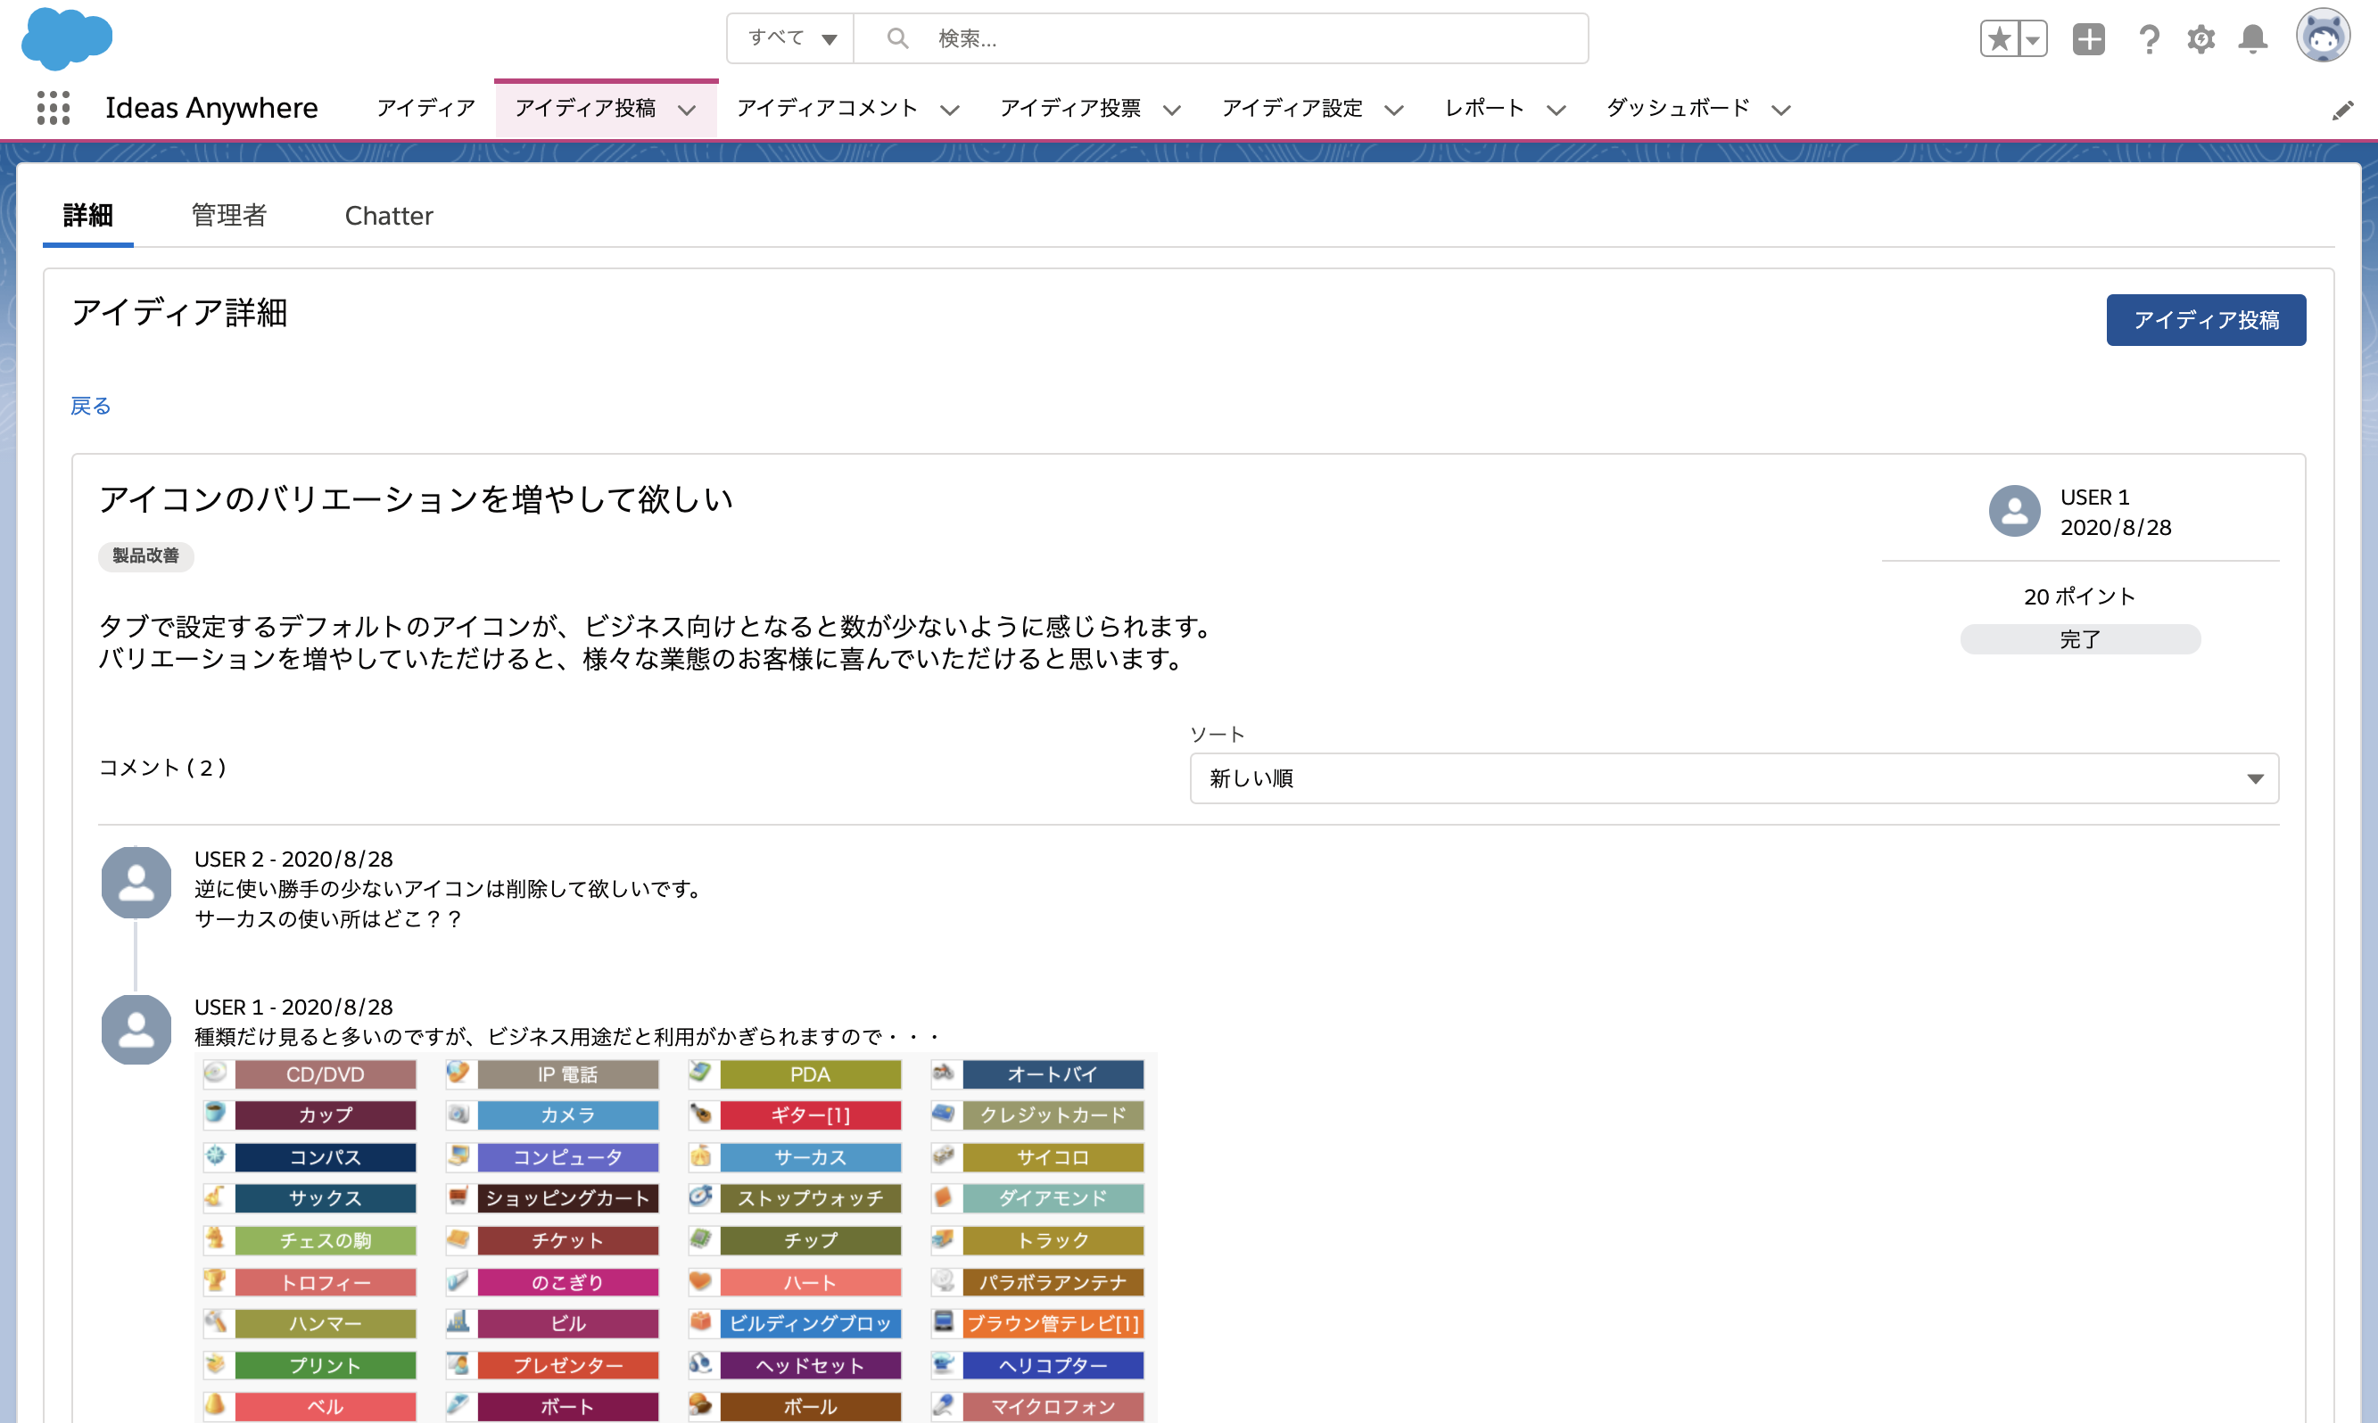Open the アイディアコメント nav tab

click(x=827, y=109)
